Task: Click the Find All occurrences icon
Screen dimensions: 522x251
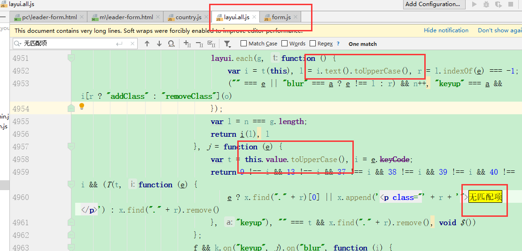Action: coord(171,44)
